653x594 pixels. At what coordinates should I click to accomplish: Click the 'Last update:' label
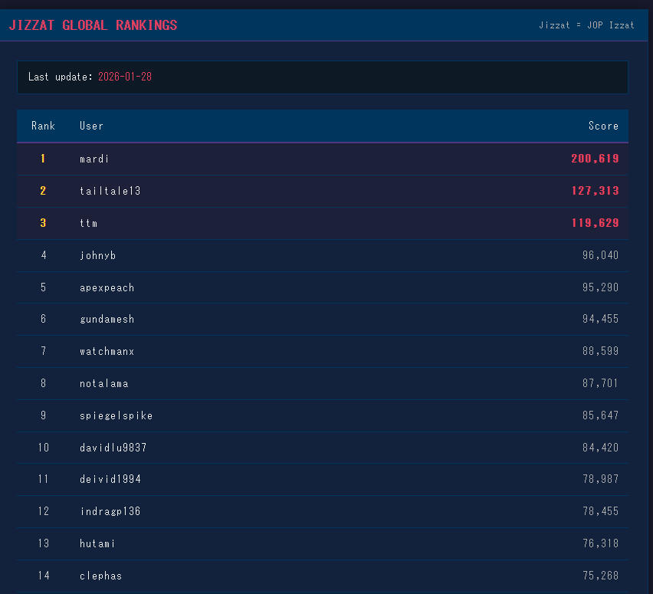tap(61, 77)
